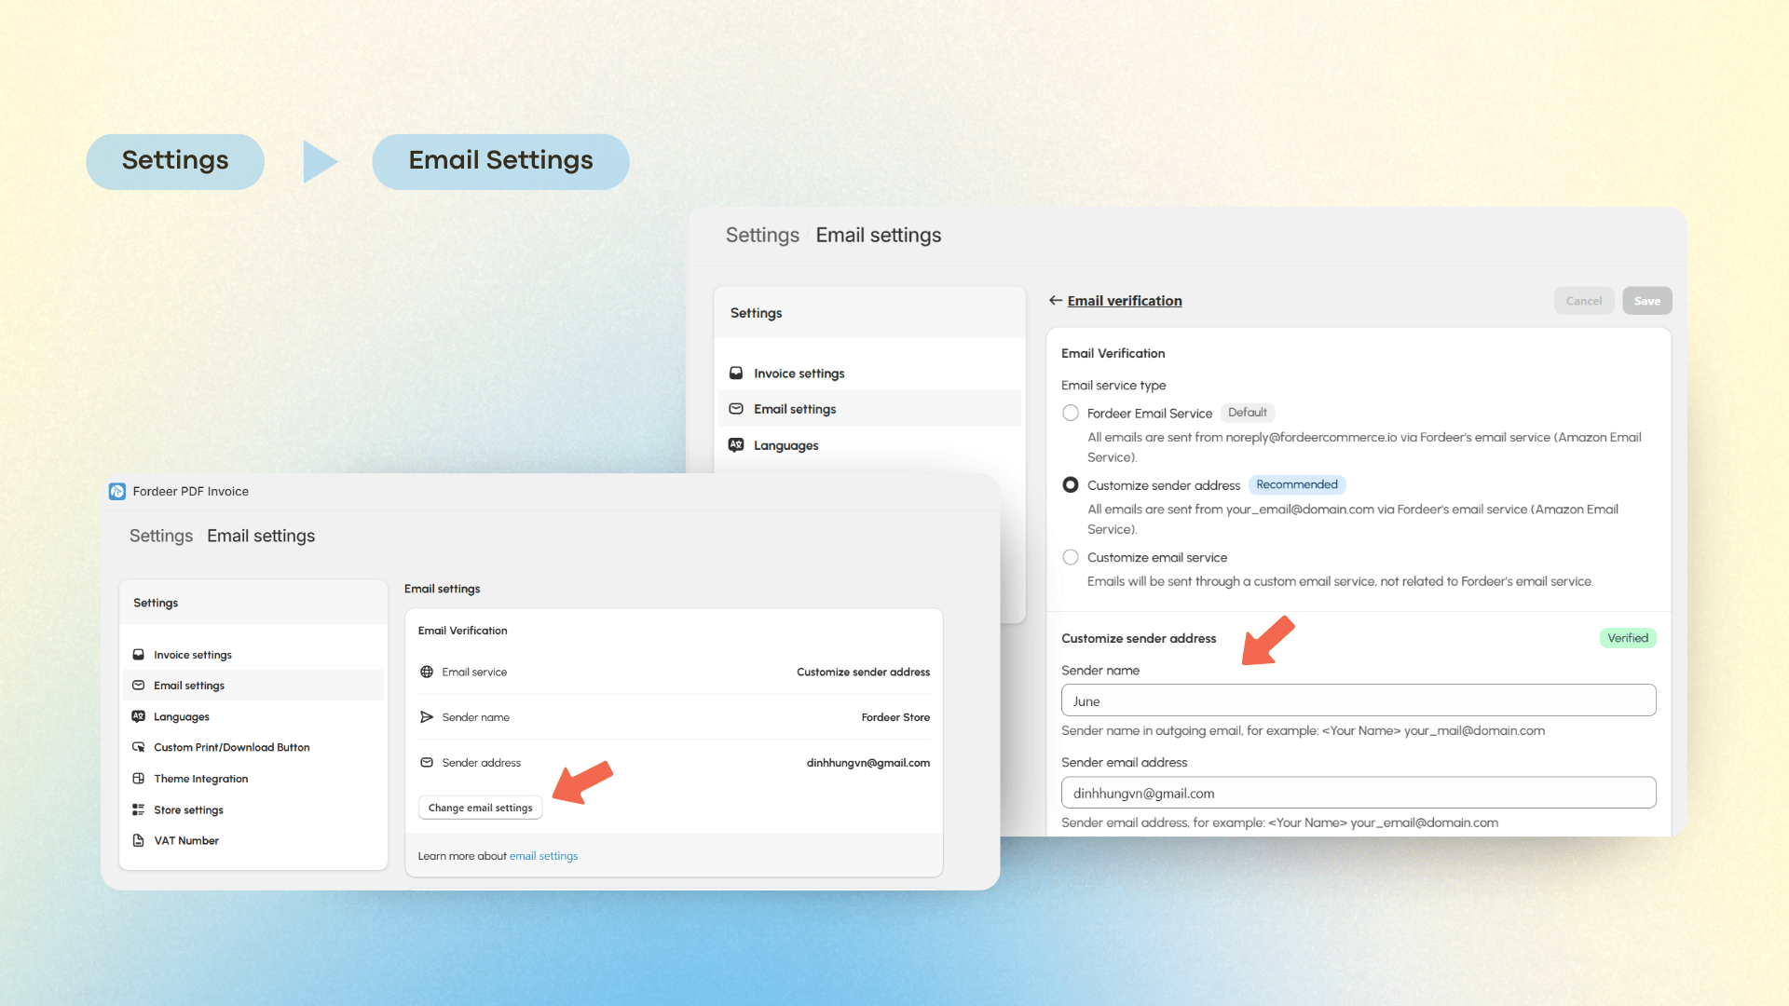This screenshot has width=1789, height=1006.
Task: Click the Store settings sidebar icon
Action: pyautogui.click(x=139, y=809)
